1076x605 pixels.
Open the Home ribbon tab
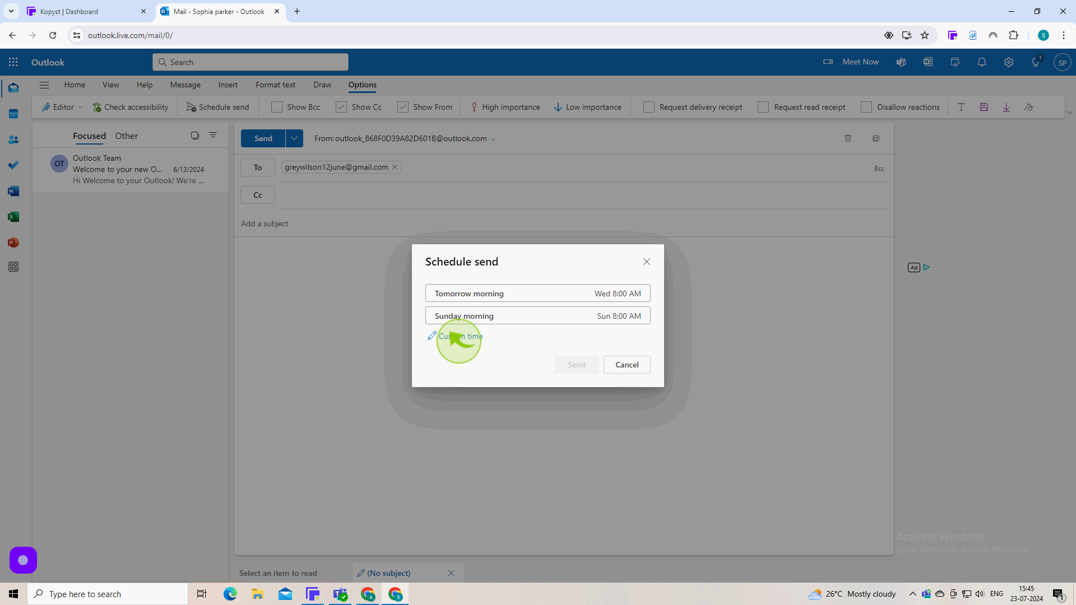tap(75, 85)
